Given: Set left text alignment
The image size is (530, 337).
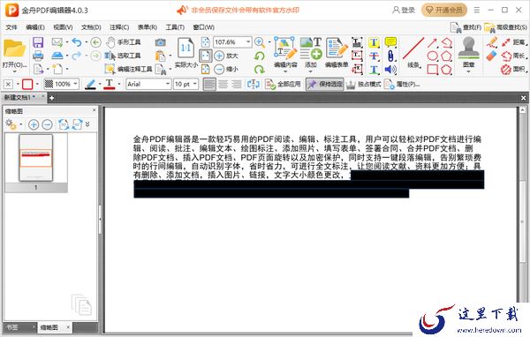Looking at the screenshot, I should [209, 84].
